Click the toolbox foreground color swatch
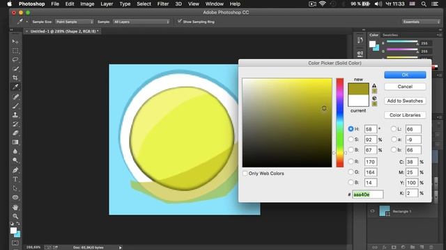Screen dimensions: 446x250 [13, 231]
